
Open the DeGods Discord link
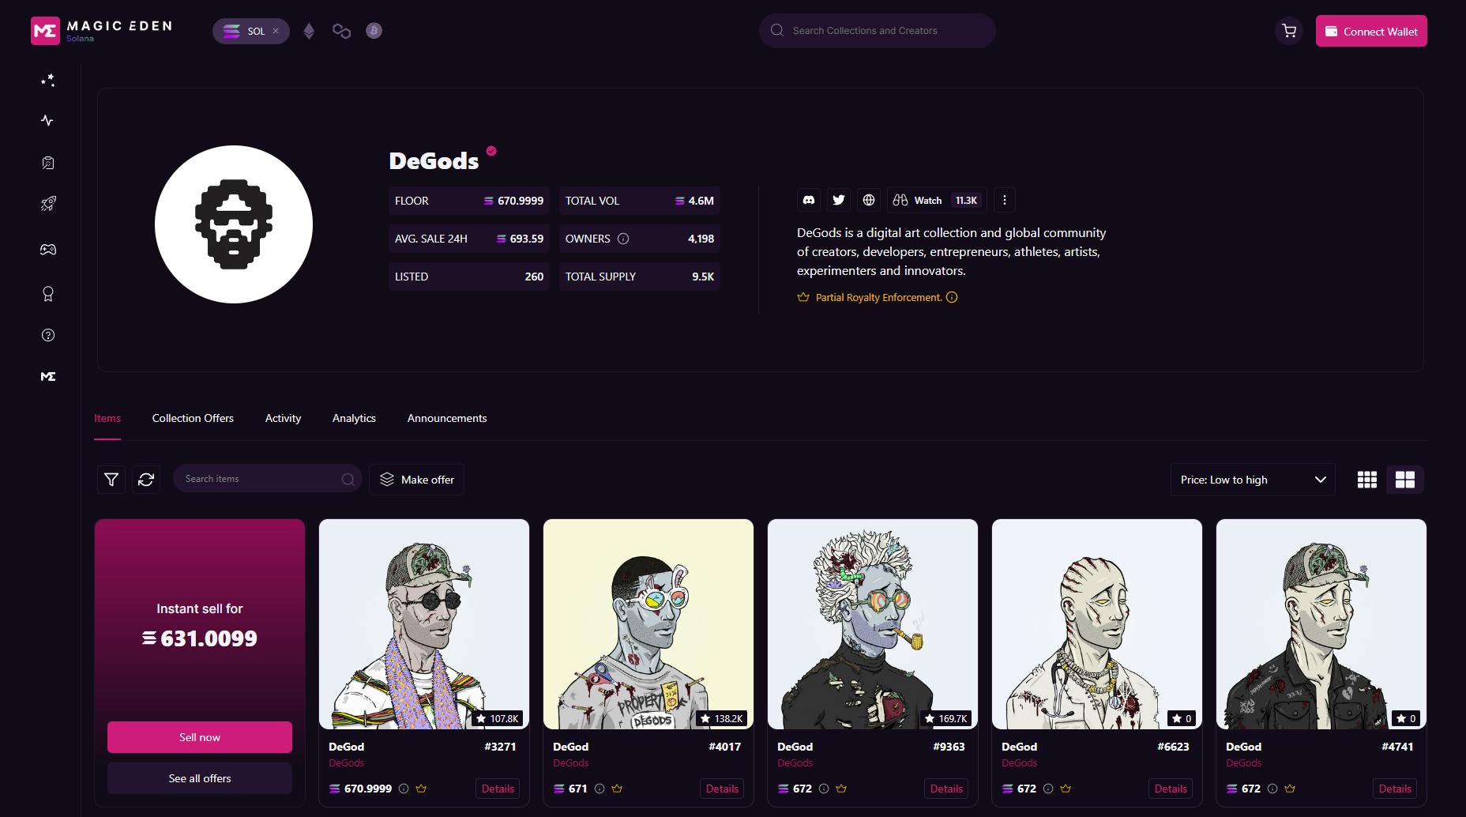pos(809,200)
